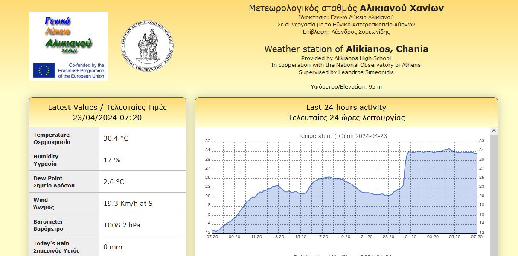Click scroll-up arrow in chart panel
This screenshot has height=256, width=518.
(x=494, y=131)
